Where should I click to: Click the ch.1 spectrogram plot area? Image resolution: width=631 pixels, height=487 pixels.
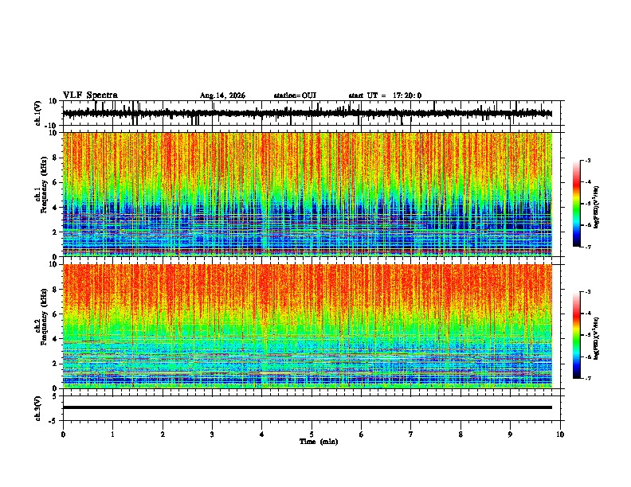pos(307,194)
